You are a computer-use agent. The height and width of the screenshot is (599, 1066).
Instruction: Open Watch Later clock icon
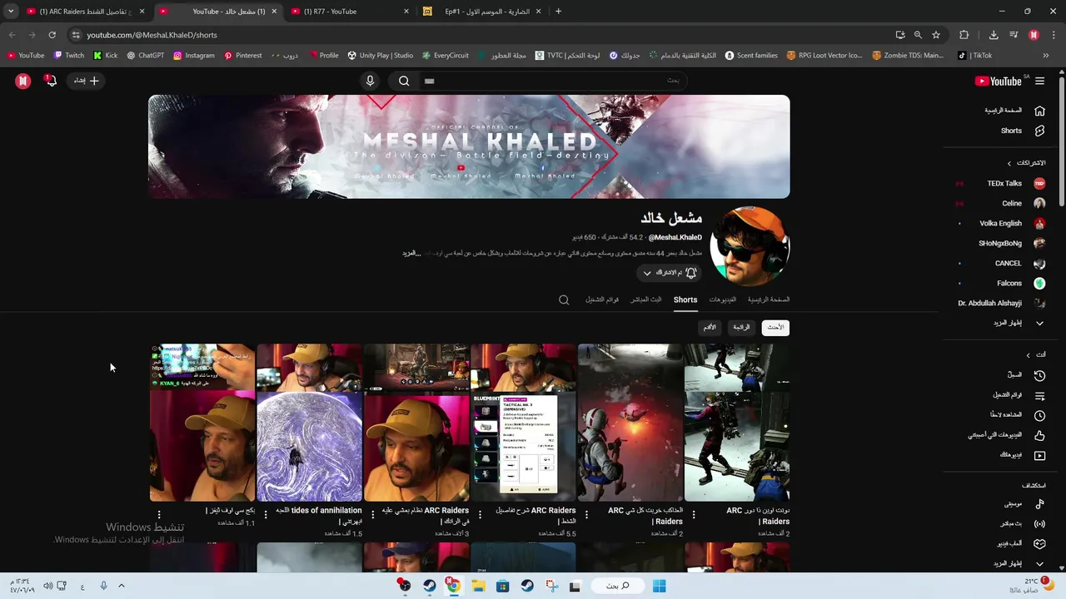[1039, 415]
